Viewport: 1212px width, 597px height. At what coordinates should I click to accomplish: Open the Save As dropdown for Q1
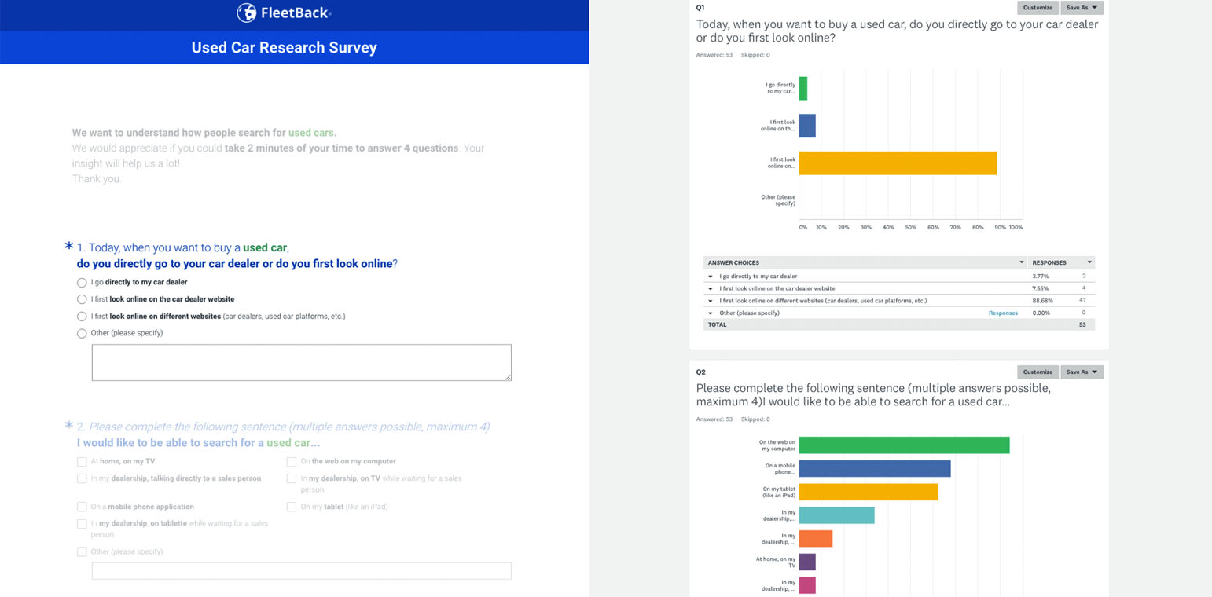(x=1082, y=7)
